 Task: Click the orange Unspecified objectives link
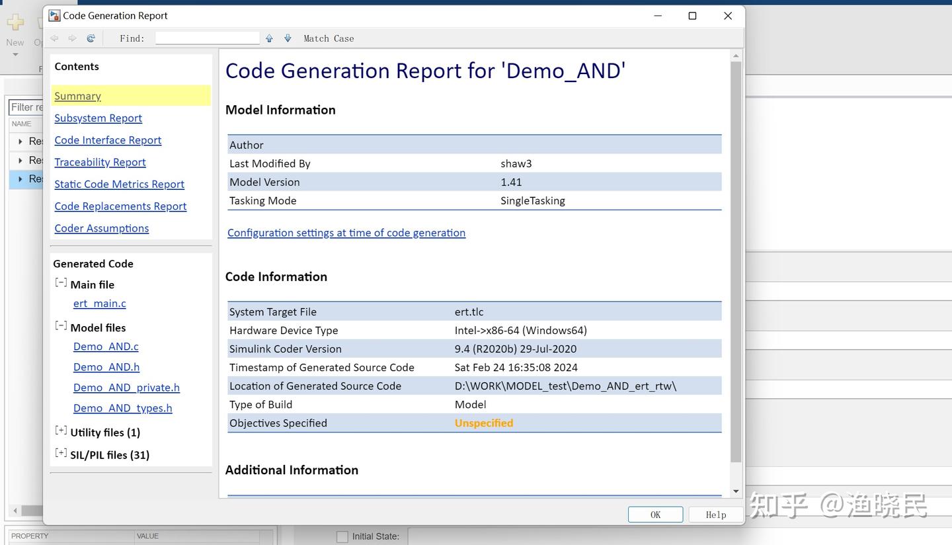484,423
